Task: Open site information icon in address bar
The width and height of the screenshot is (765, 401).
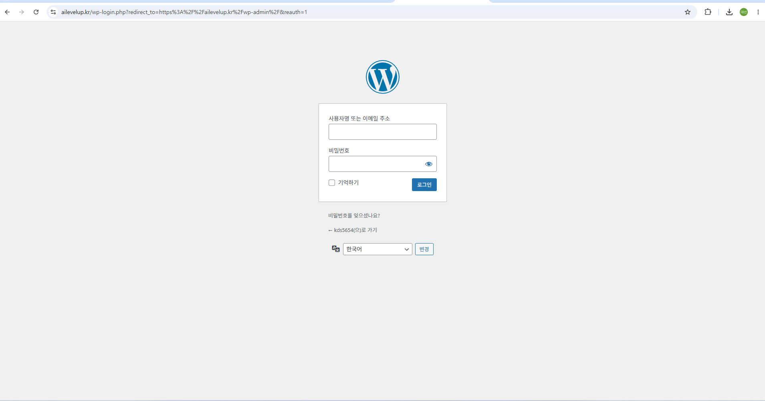Action: [x=53, y=12]
